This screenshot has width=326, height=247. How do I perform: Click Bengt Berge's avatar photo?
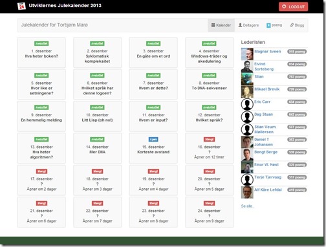point(247,155)
